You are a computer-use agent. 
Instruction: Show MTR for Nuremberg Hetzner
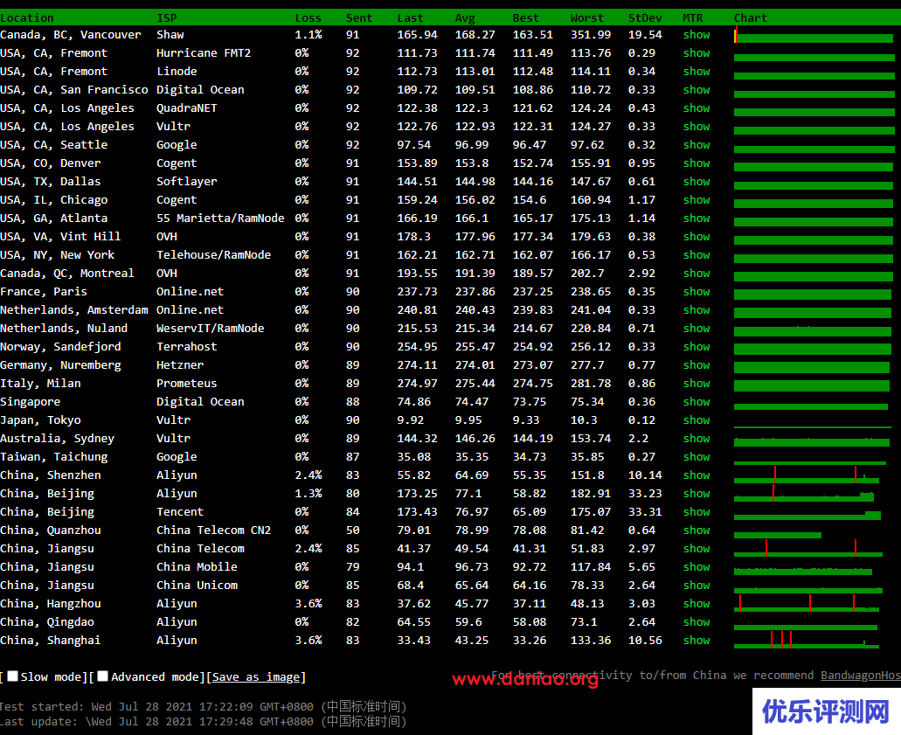697,365
